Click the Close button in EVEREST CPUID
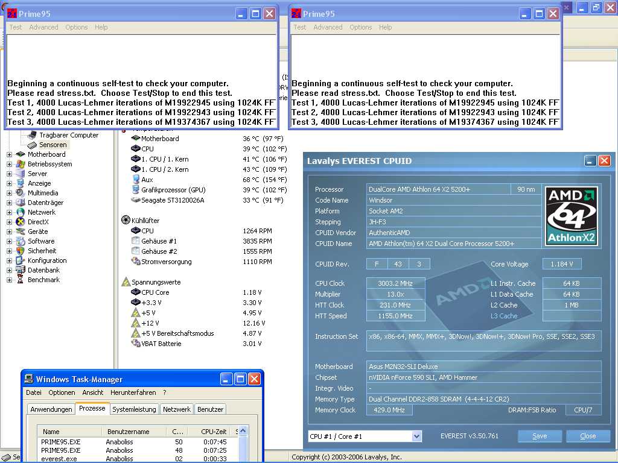 [588, 436]
